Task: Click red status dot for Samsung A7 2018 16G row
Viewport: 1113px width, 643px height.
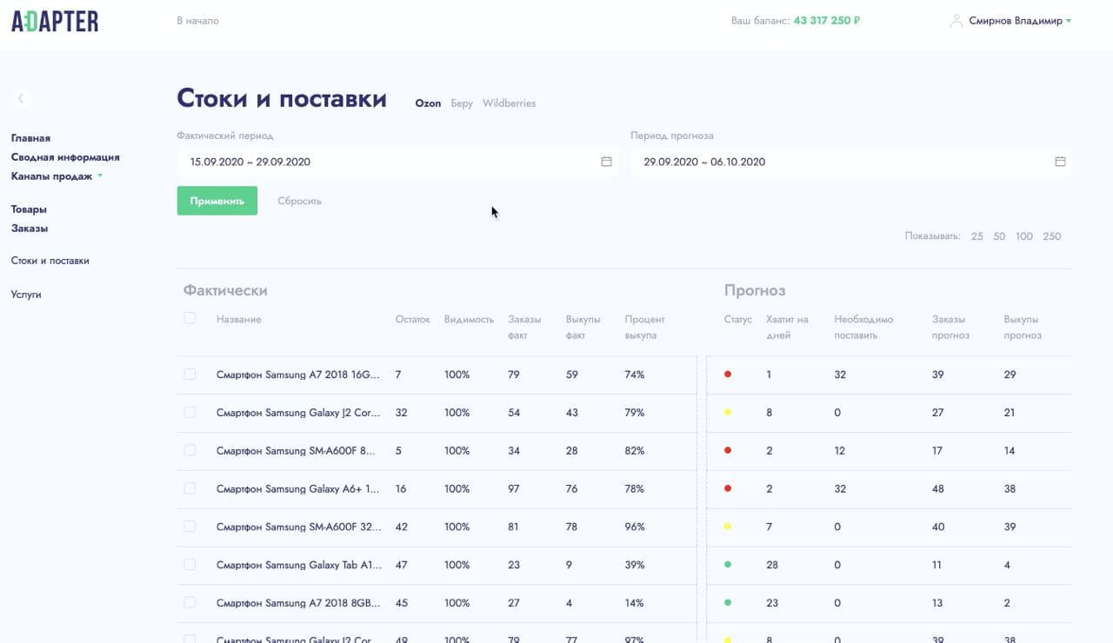Action: pyautogui.click(x=728, y=375)
